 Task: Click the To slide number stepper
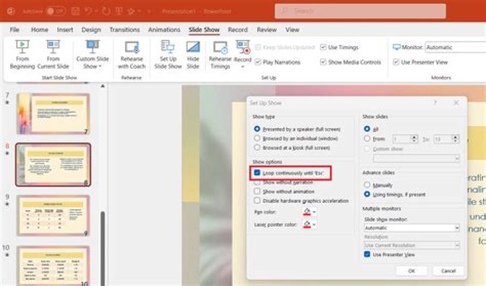[456, 139]
